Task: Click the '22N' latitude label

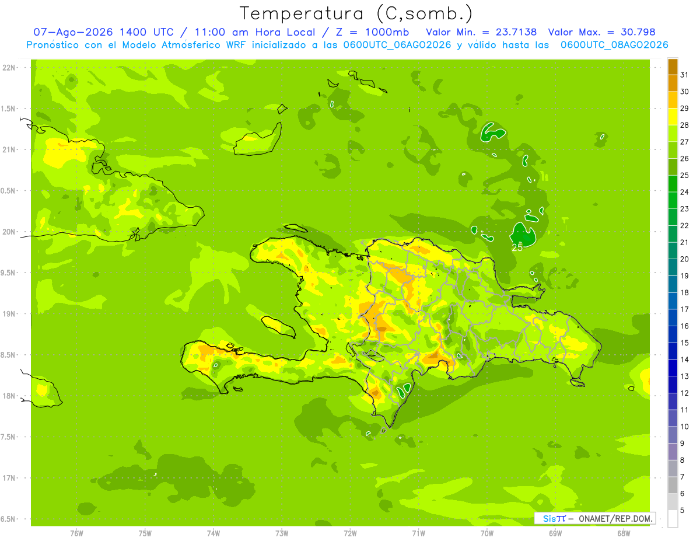Action: 9,68
